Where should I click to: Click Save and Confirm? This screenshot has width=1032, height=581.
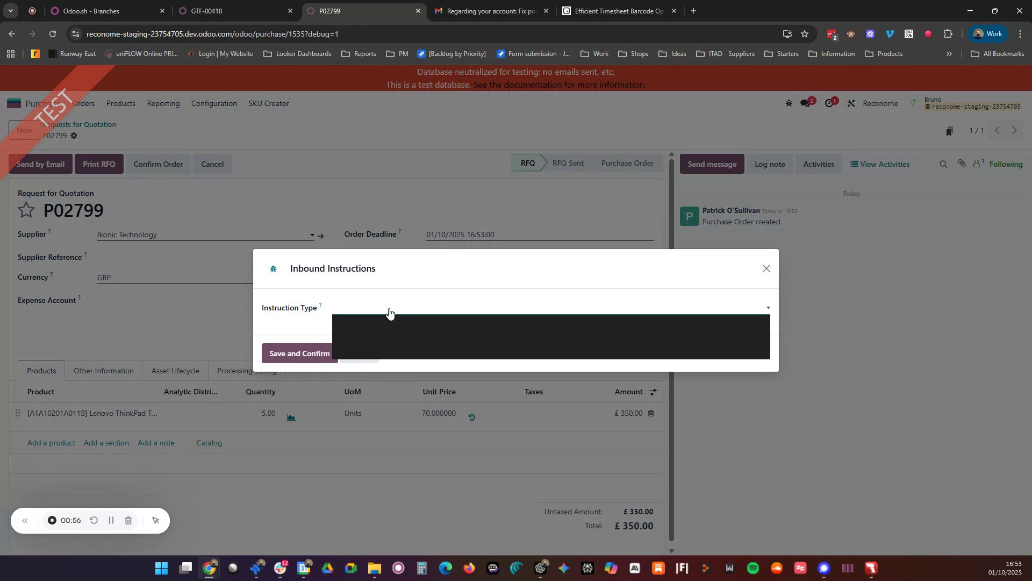(299, 353)
